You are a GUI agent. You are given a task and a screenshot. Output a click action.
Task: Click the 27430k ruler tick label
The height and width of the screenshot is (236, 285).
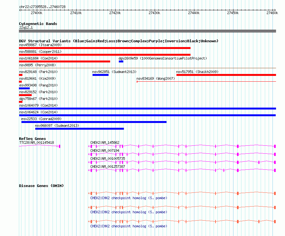(x=154, y=13)
